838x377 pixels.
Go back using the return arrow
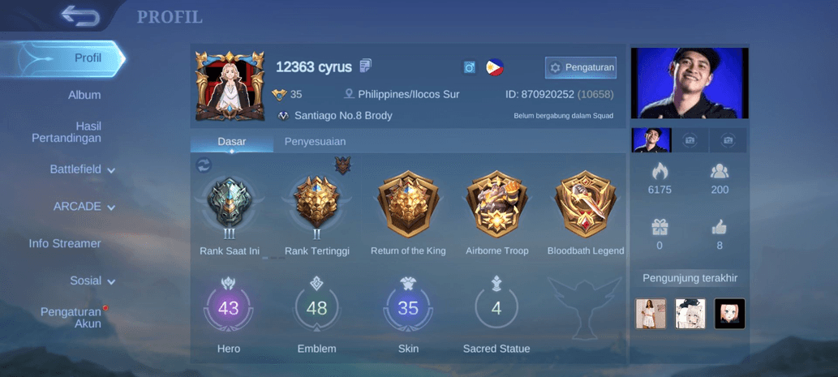80,15
